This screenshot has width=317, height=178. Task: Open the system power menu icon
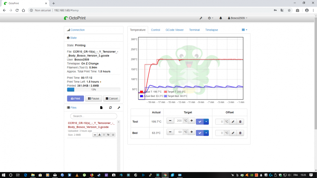point(210,18)
